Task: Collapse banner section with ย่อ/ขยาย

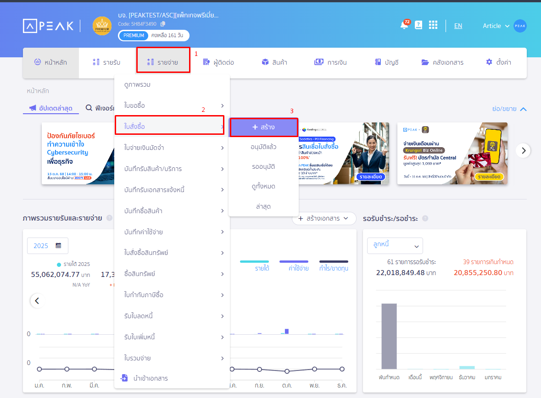Action: click(x=509, y=109)
